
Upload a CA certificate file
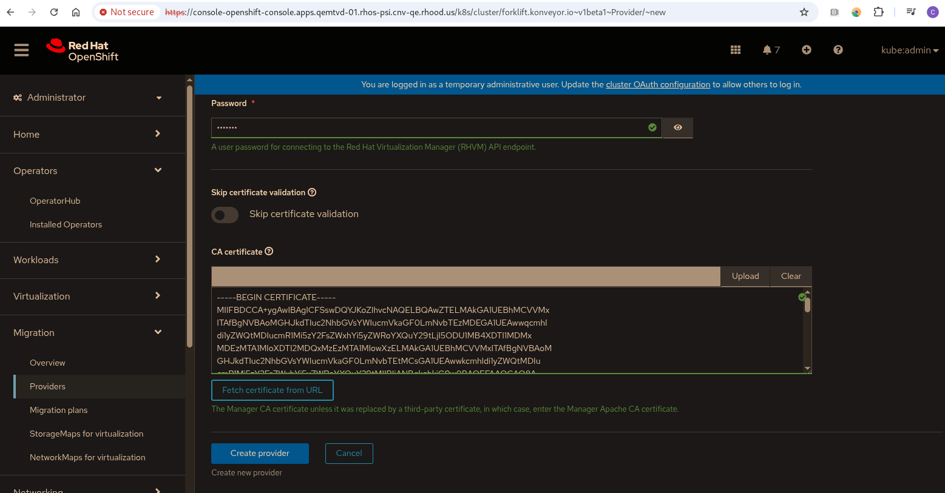tap(745, 276)
